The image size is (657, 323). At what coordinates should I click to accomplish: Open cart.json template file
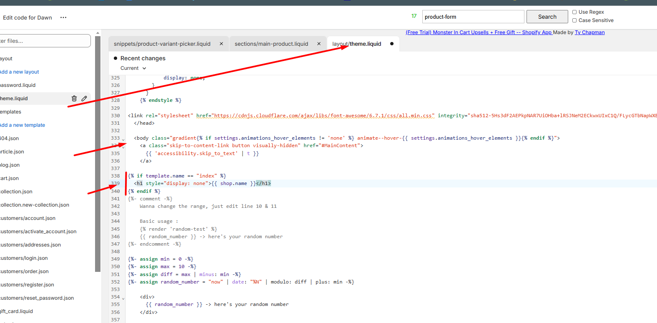point(9,178)
